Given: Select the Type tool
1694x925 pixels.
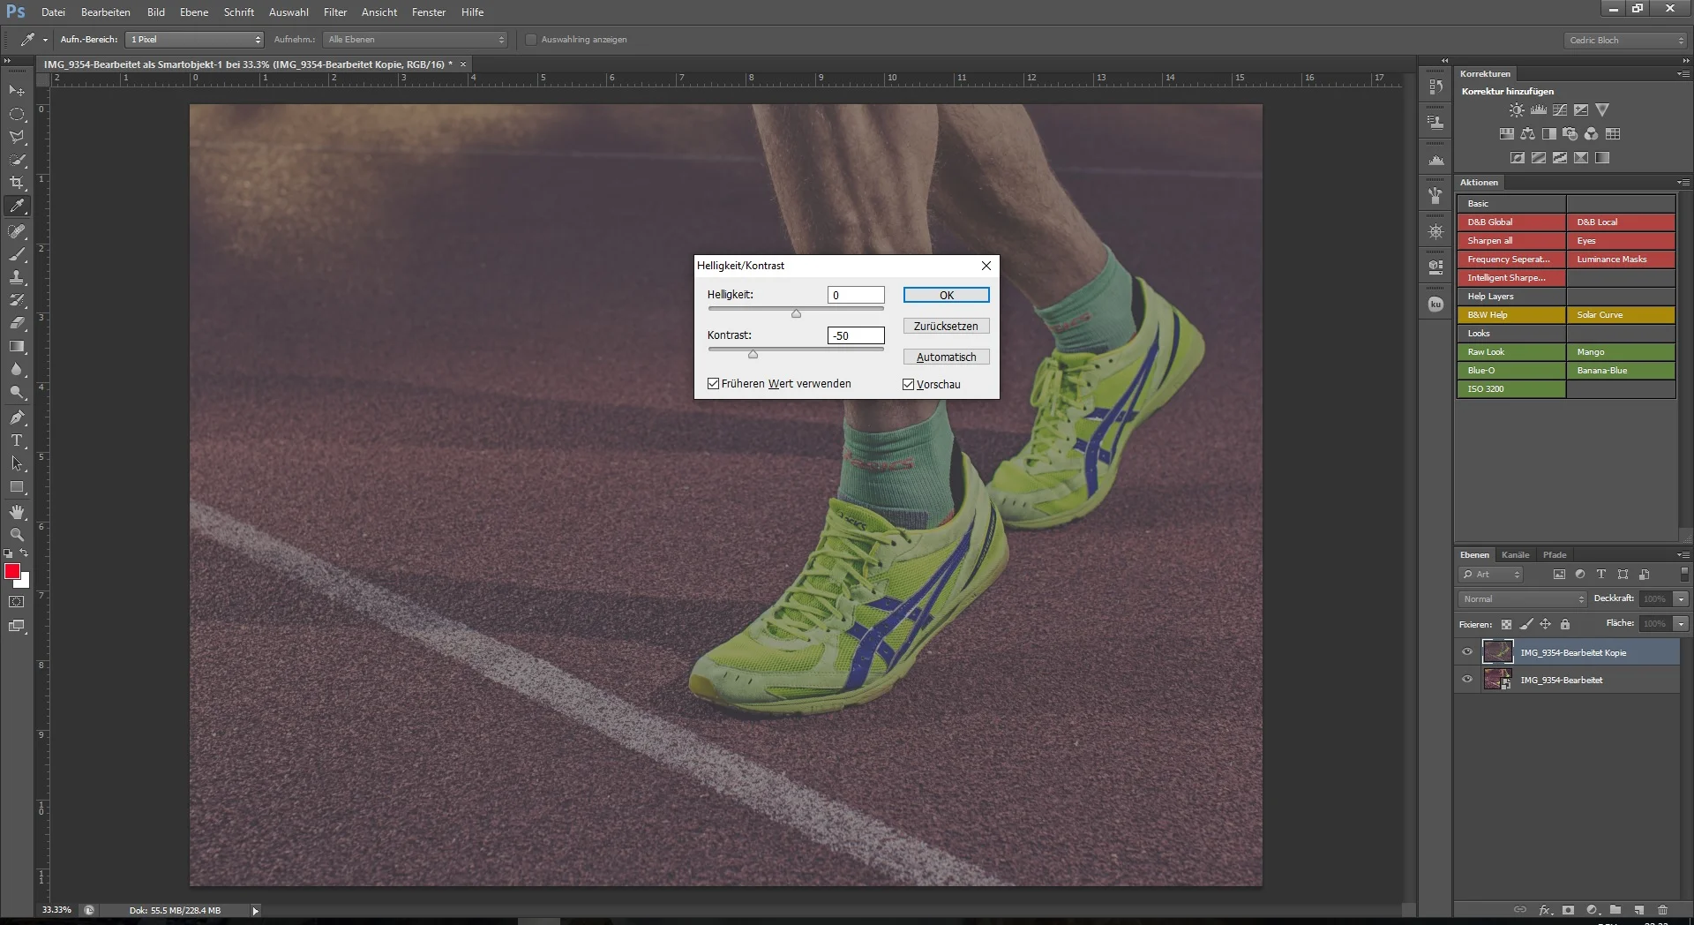Looking at the screenshot, I should pyautogui.click(x=17, y=440).
